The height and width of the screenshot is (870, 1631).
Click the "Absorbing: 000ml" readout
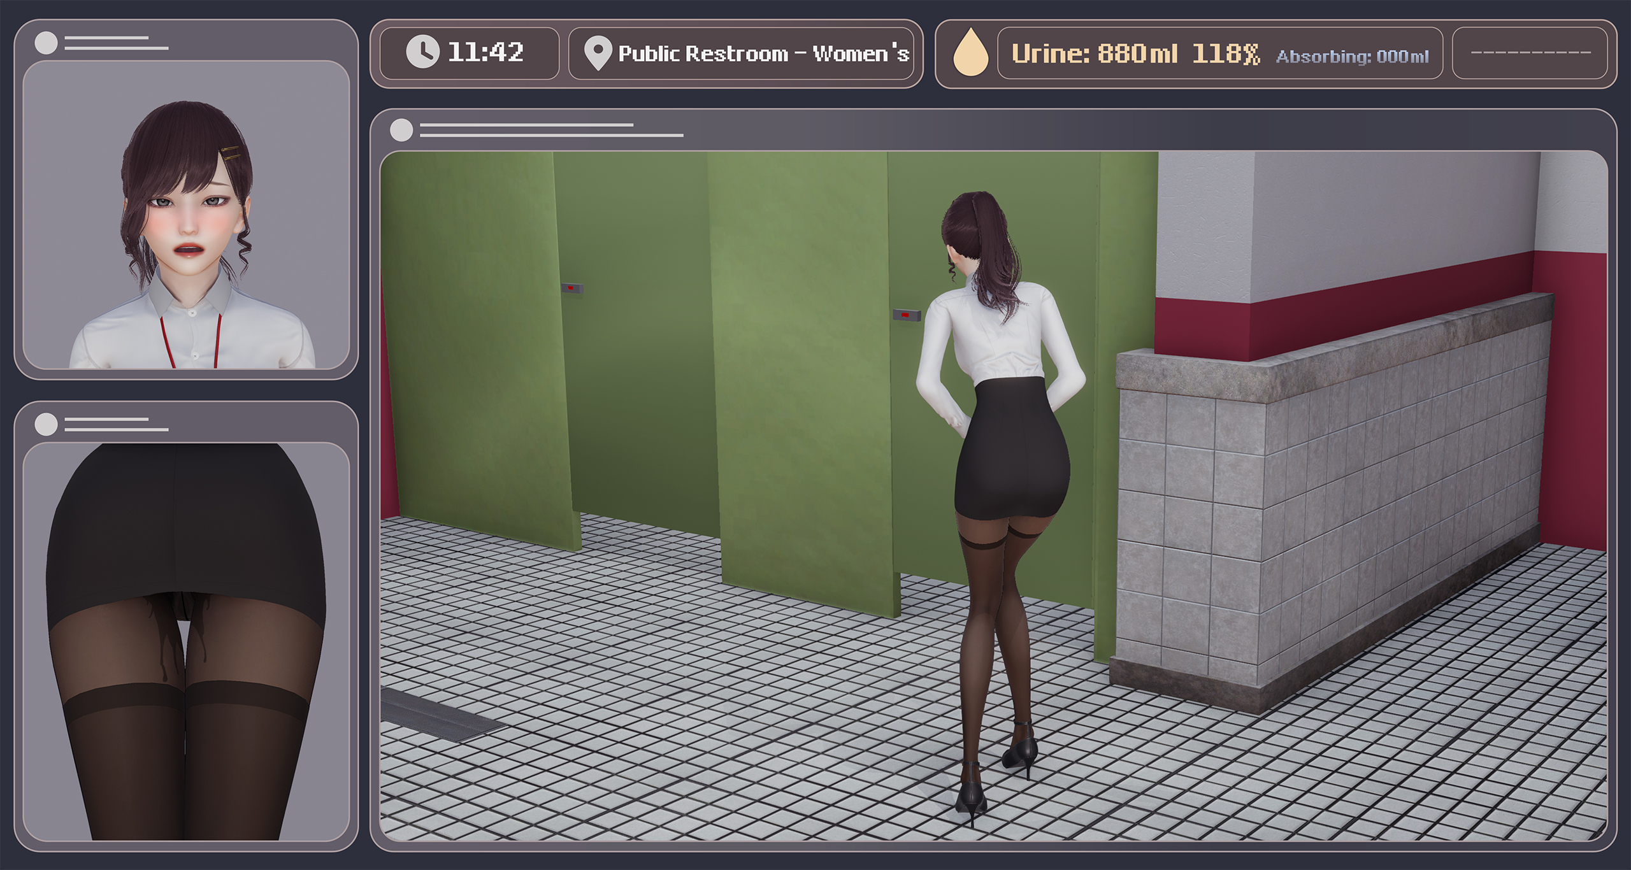tap(1352, 57)
